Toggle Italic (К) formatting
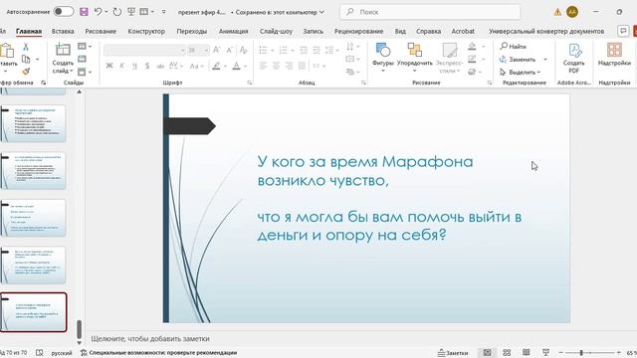Image resolution: width=637 pixels, height=358 pixels. [121, 66]
